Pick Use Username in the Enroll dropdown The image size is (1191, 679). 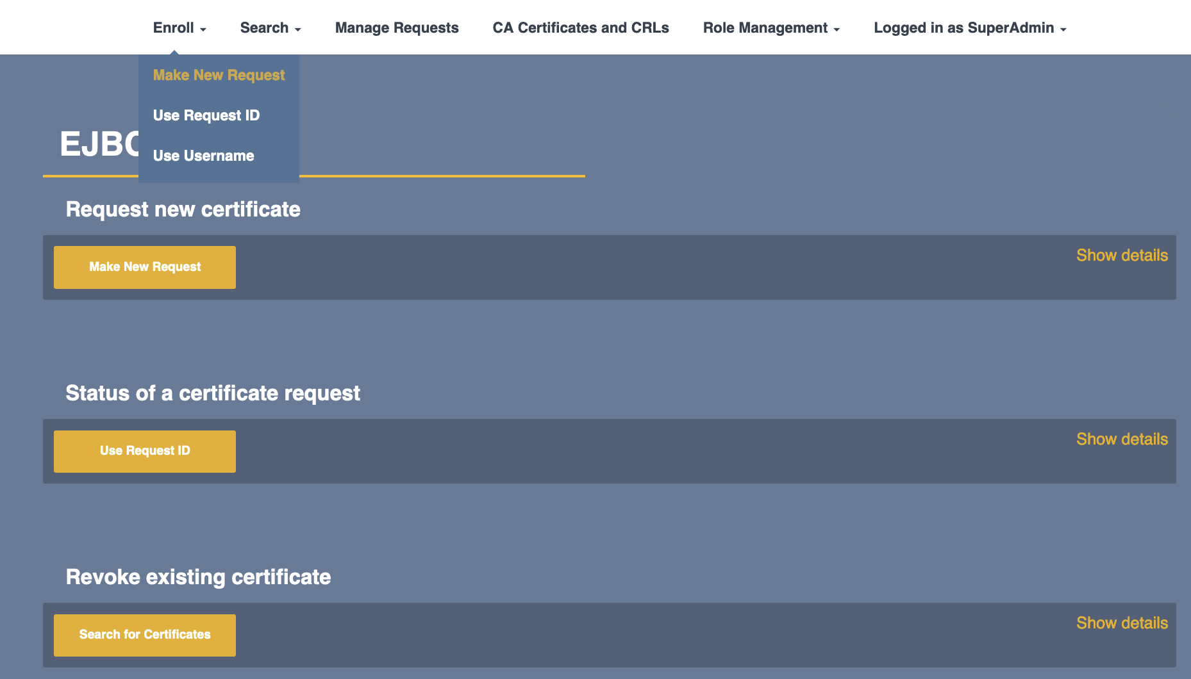(203, 156)
